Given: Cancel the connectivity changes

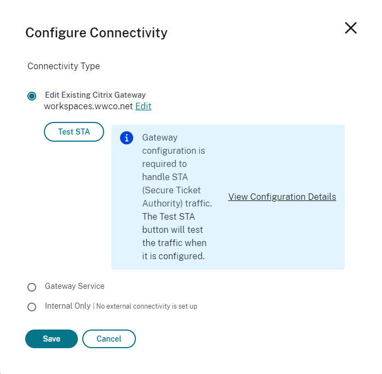Looking at the screenshot, I should [x=109, y=339].
